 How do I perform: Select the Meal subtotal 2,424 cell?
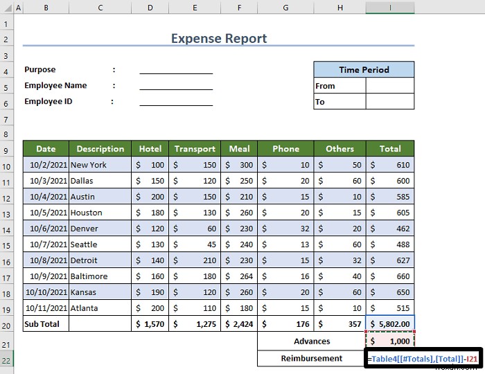tap(239, 324)
